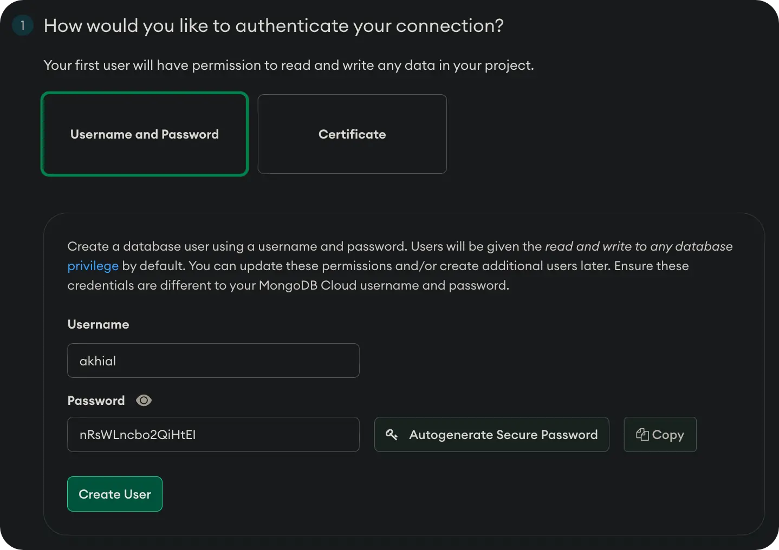Focus the Username field containing akhial
Viewport: 779px width, 550px height.
(x=213, y=361)
